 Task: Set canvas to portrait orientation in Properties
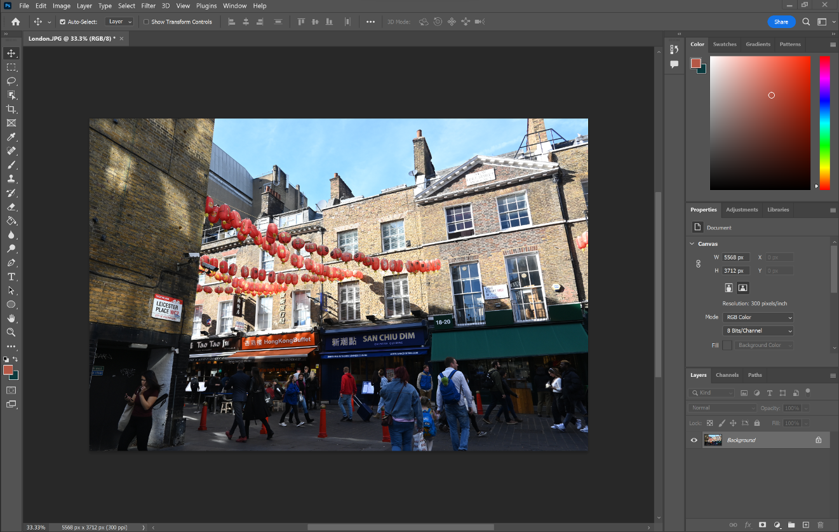[728, 288]
